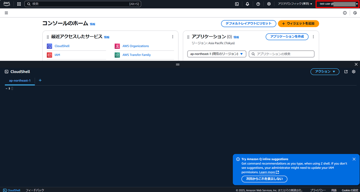Open the 最近アクセスしたサービス widget kebab menu
Screen dimensions: 360x192
coord(173,37)
